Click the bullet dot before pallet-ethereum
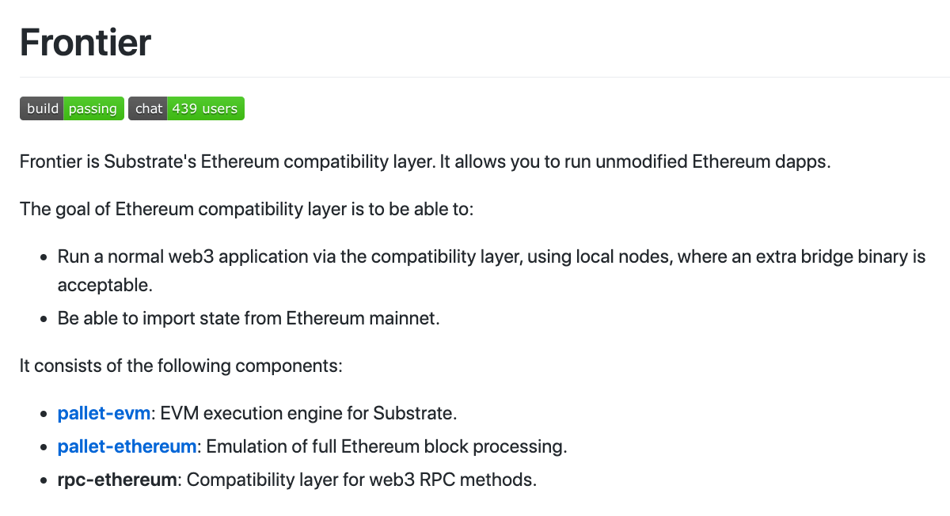The height and width of the screenshot is (516, 950). pos(44,447)
